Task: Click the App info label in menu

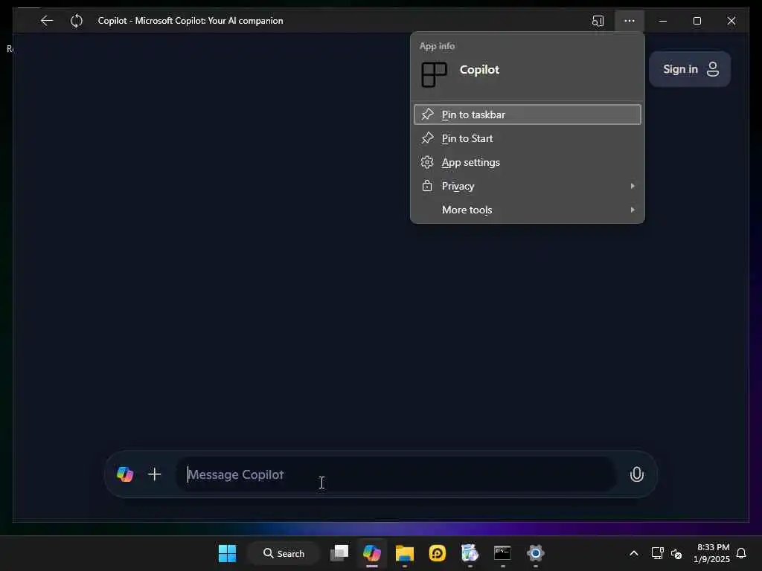Action: coord(437,46)
